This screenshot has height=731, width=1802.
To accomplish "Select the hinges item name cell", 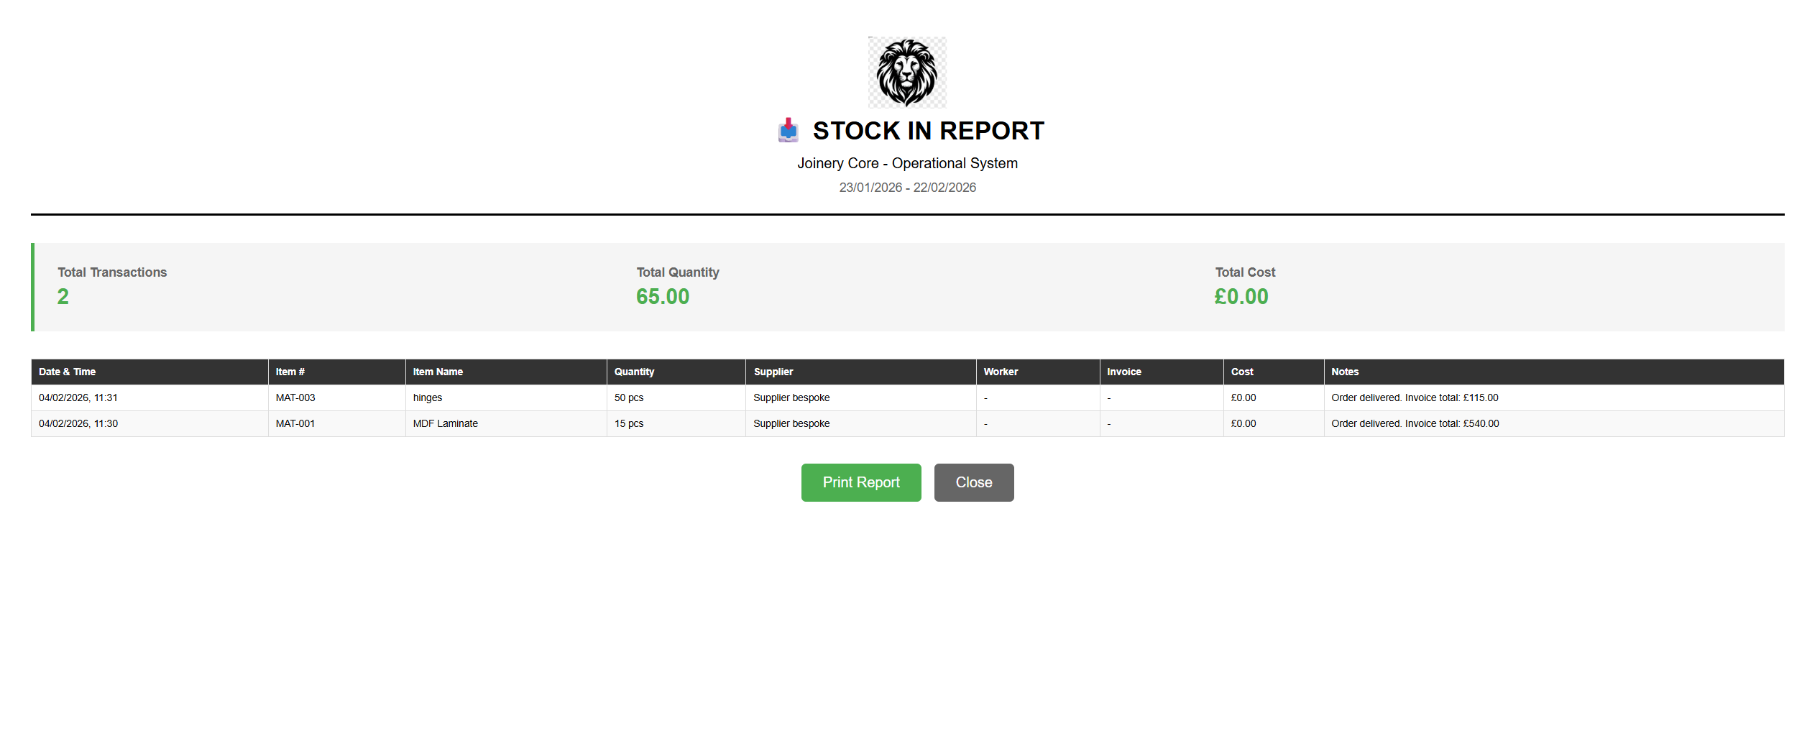I will click(x=428, y=397).
